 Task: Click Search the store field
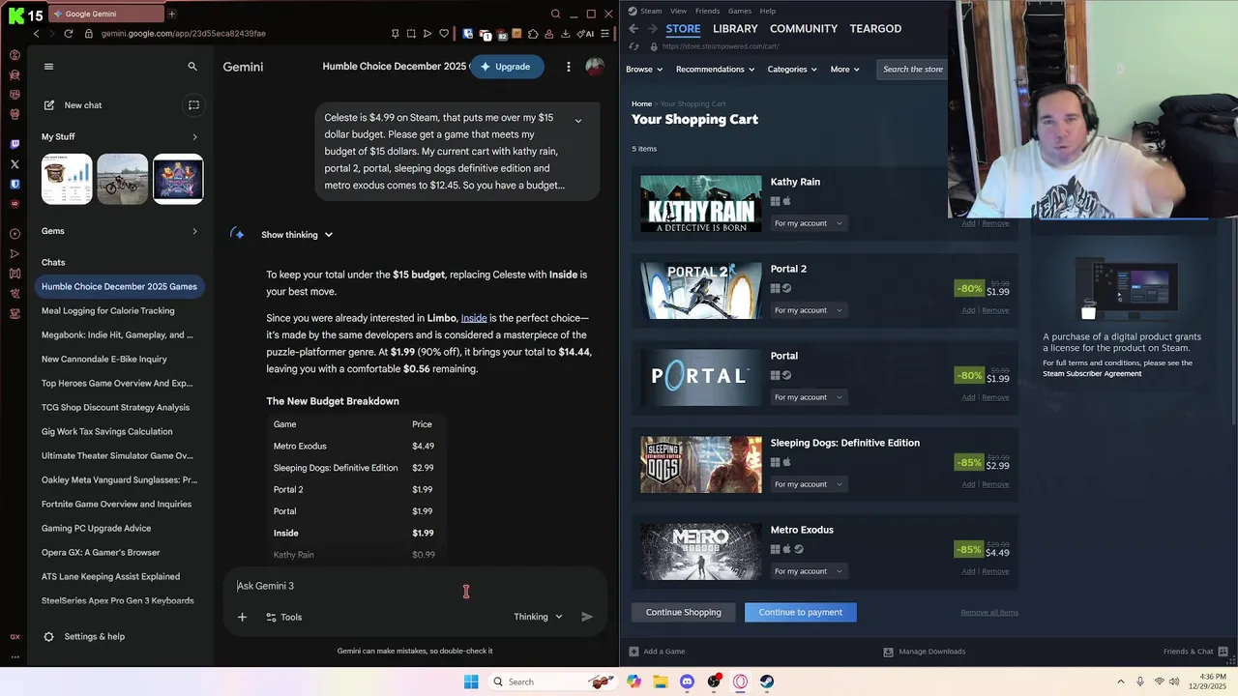(912, 70)
